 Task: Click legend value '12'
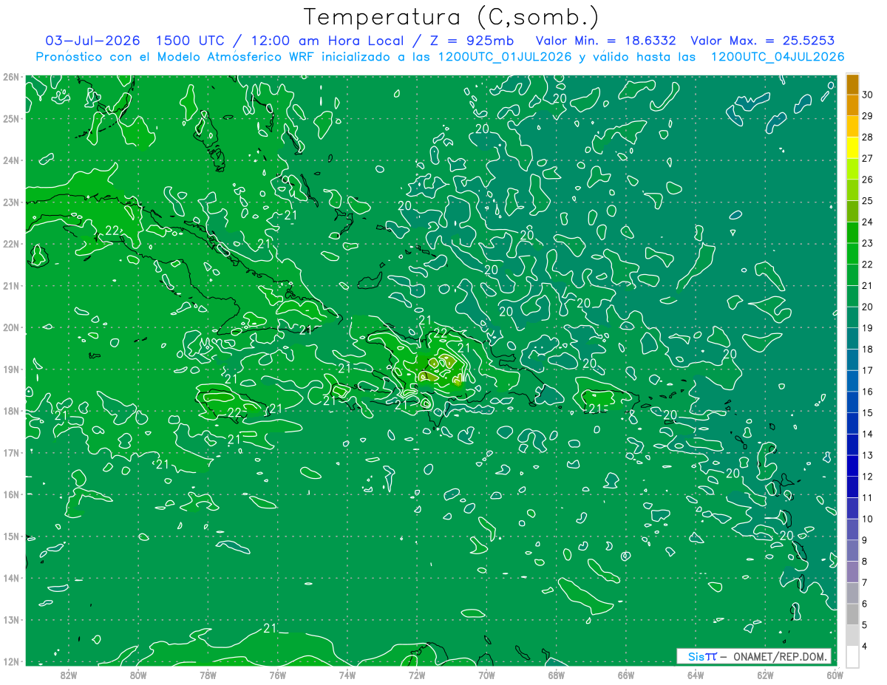[868, 477]
